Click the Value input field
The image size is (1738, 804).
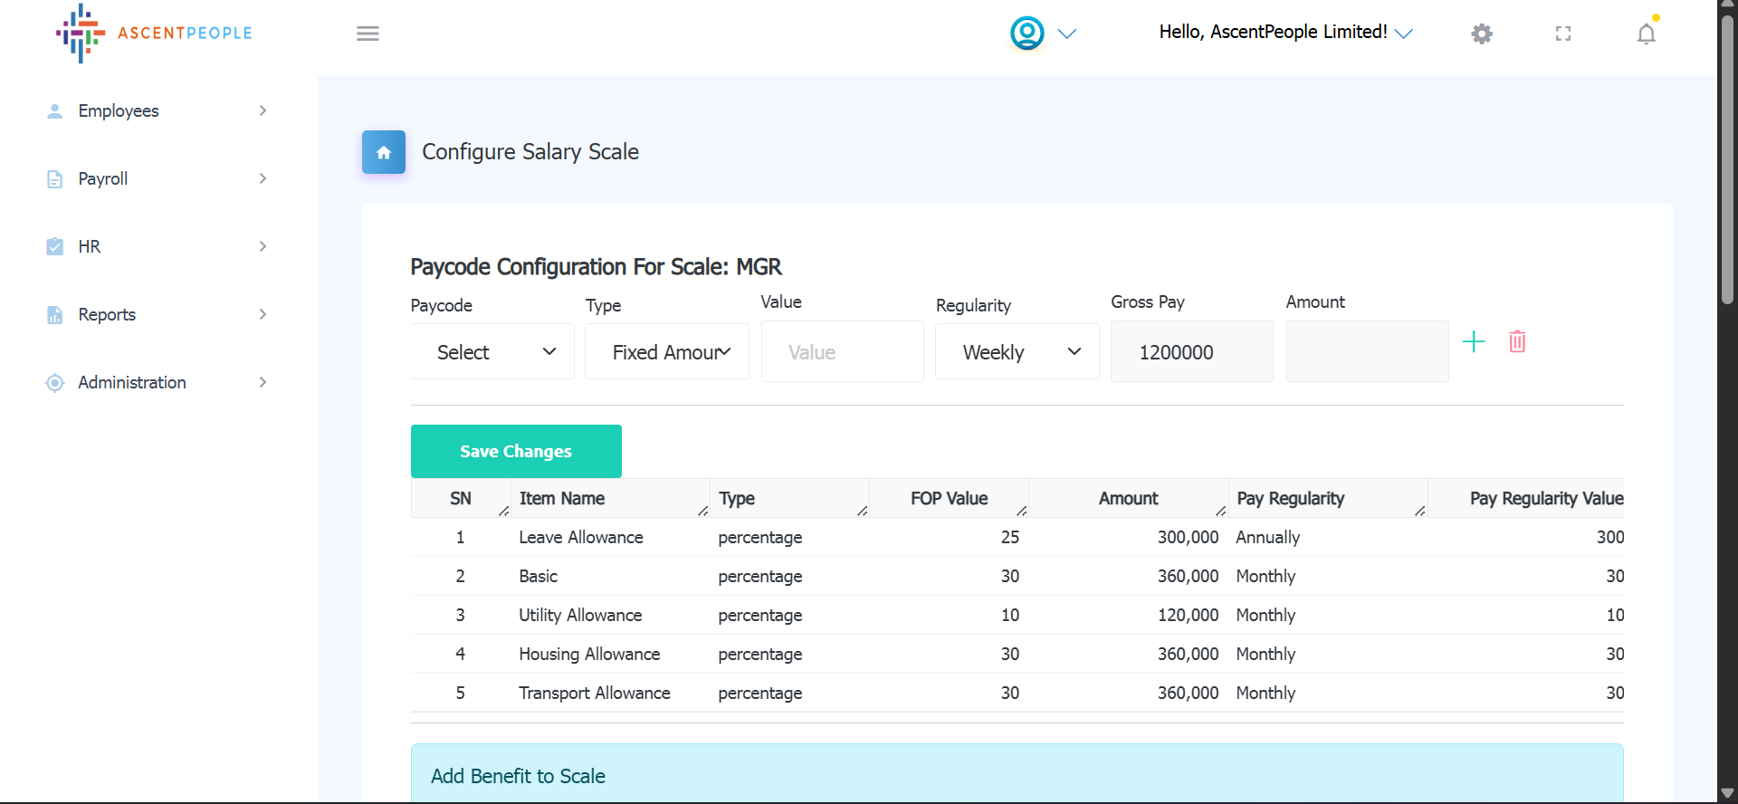point(843,352)
